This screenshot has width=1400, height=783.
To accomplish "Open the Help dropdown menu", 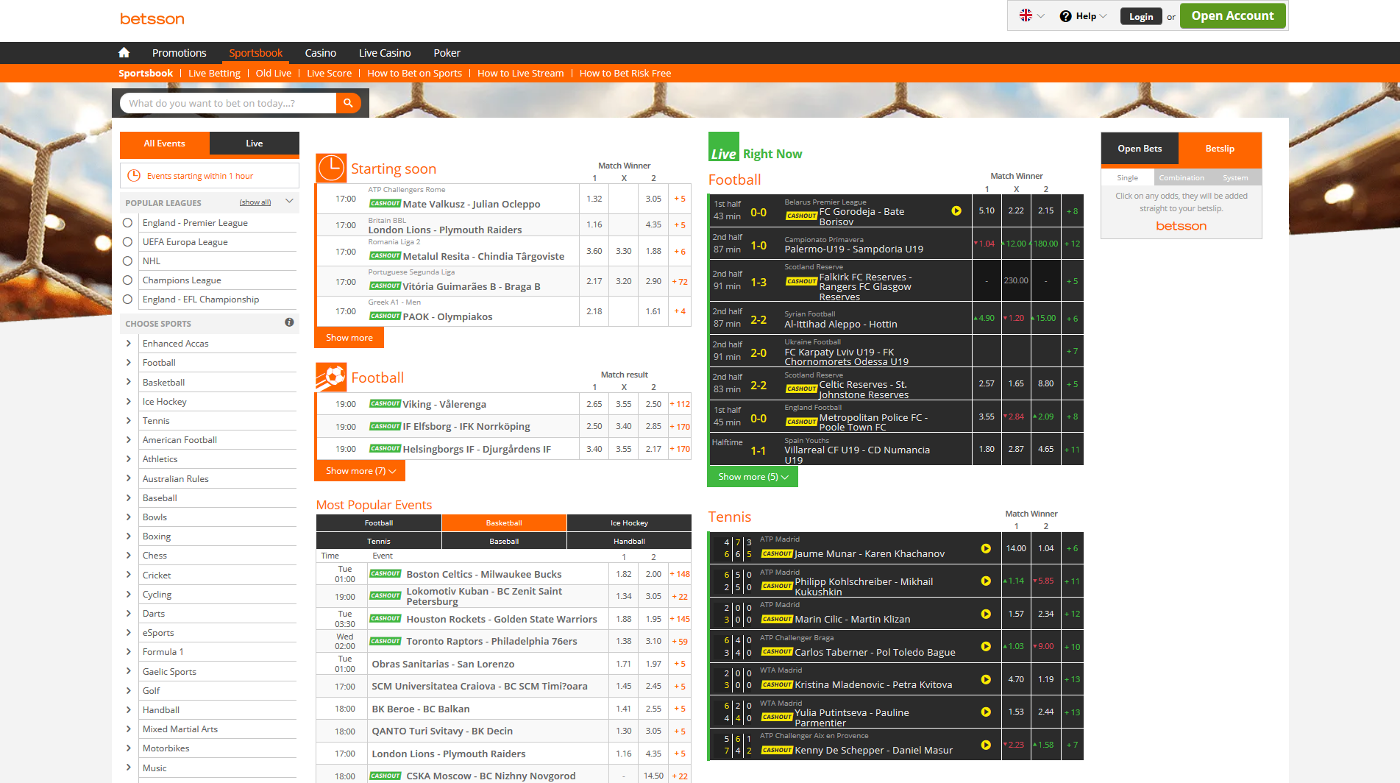I will [1083, 16].
